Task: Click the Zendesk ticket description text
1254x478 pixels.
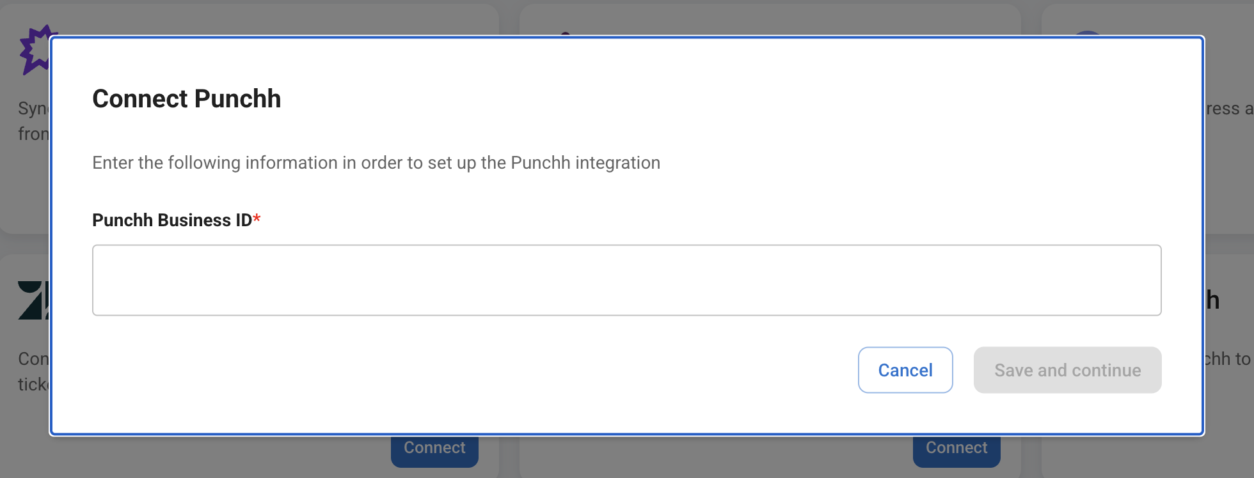Action: tap(33, 371)
